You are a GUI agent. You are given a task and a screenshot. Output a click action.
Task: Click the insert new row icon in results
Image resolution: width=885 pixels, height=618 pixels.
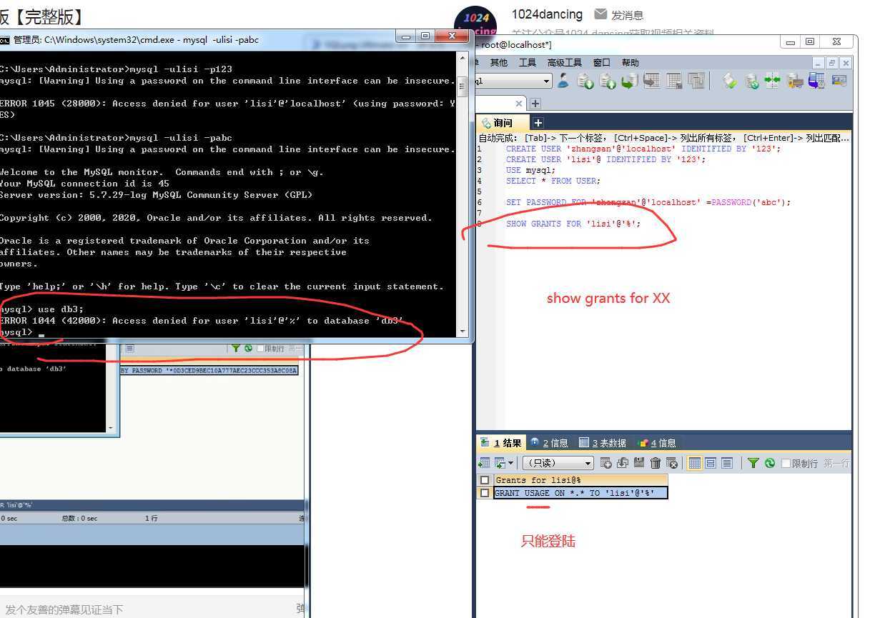tap(606, 463)
